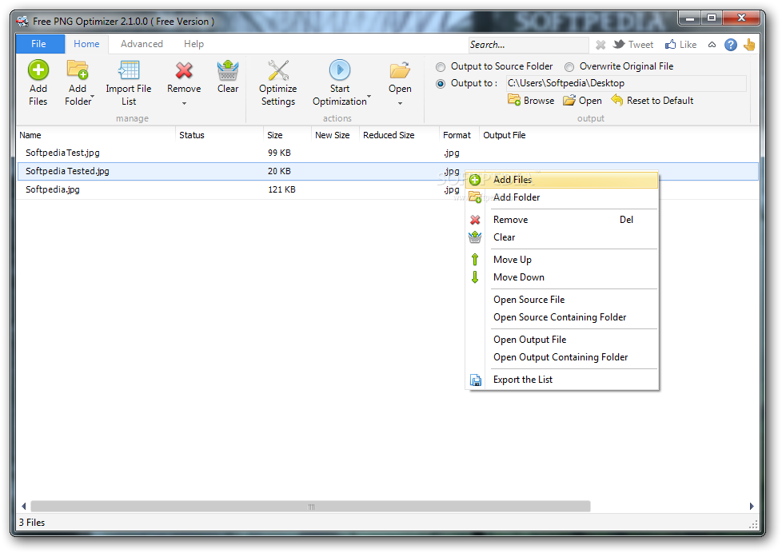This screenshot has height=553, width=782.
Task: Choose Open Source Containing Folder entry
Action: (x=562, y=317)
